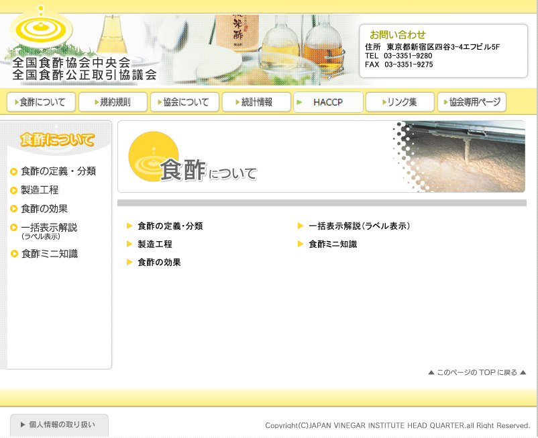
Task: Open the 個人情報の取り扱い footer button
Action: coord(59,425)
